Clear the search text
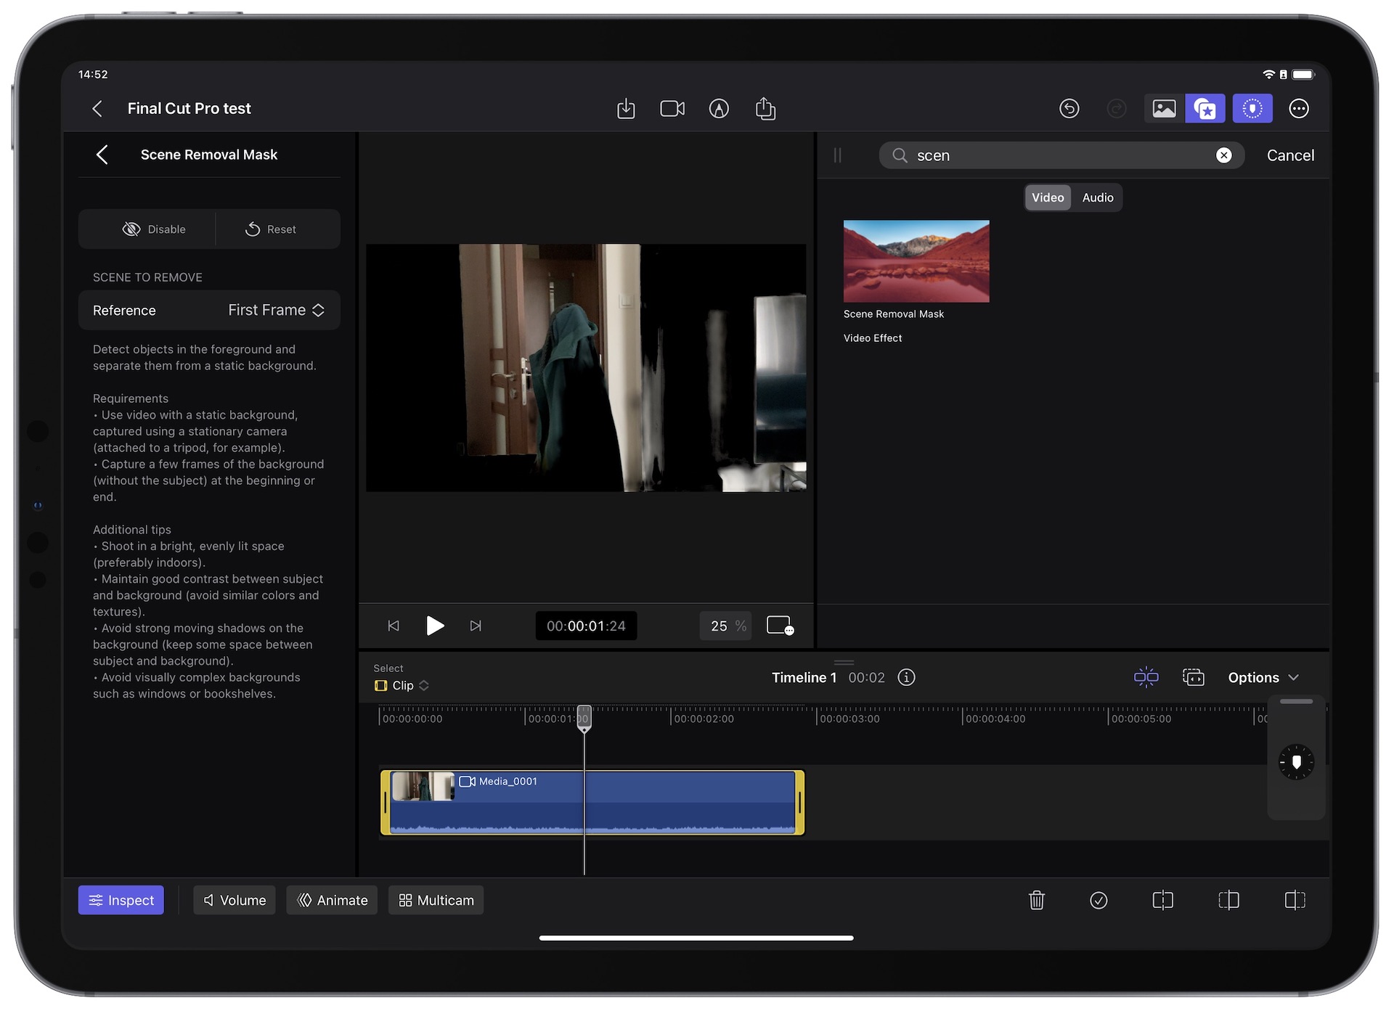1394x1011 pixels. (1224, 155)
